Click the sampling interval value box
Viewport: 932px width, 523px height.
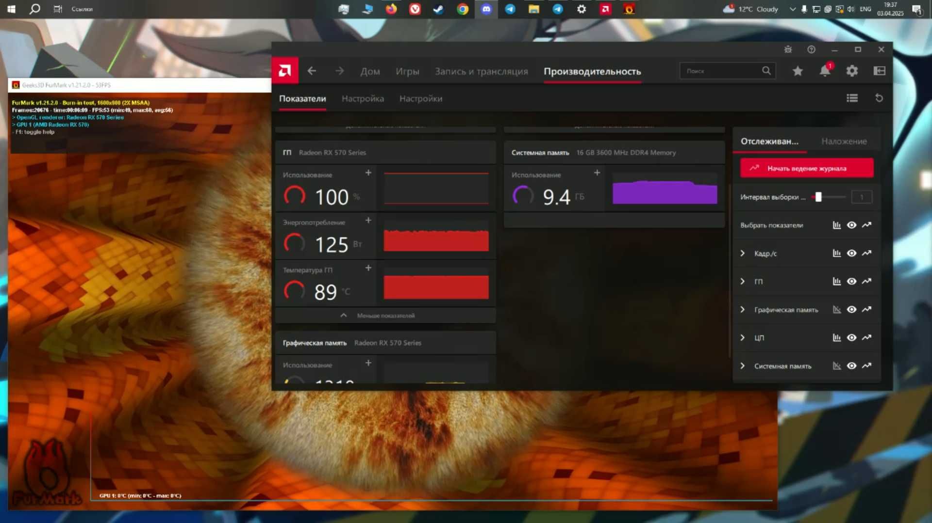(x=862, y=197)
